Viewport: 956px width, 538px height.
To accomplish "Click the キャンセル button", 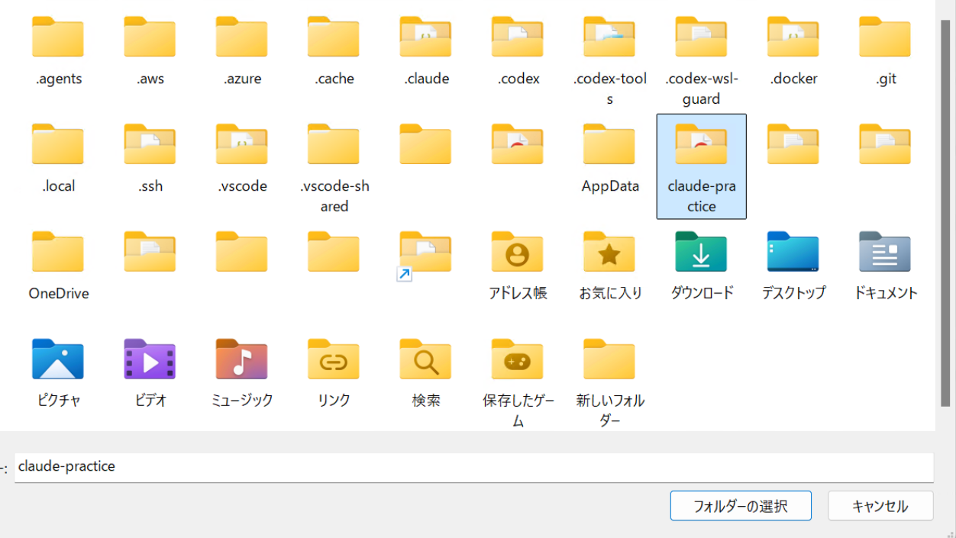I will pos(881,506).
